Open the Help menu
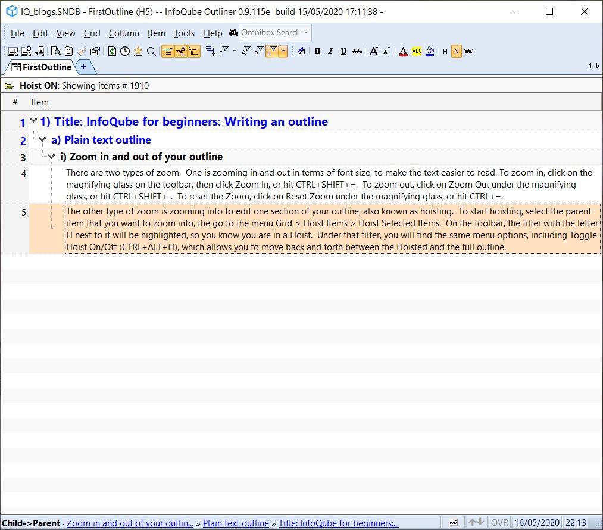 [x=213, y=33]
